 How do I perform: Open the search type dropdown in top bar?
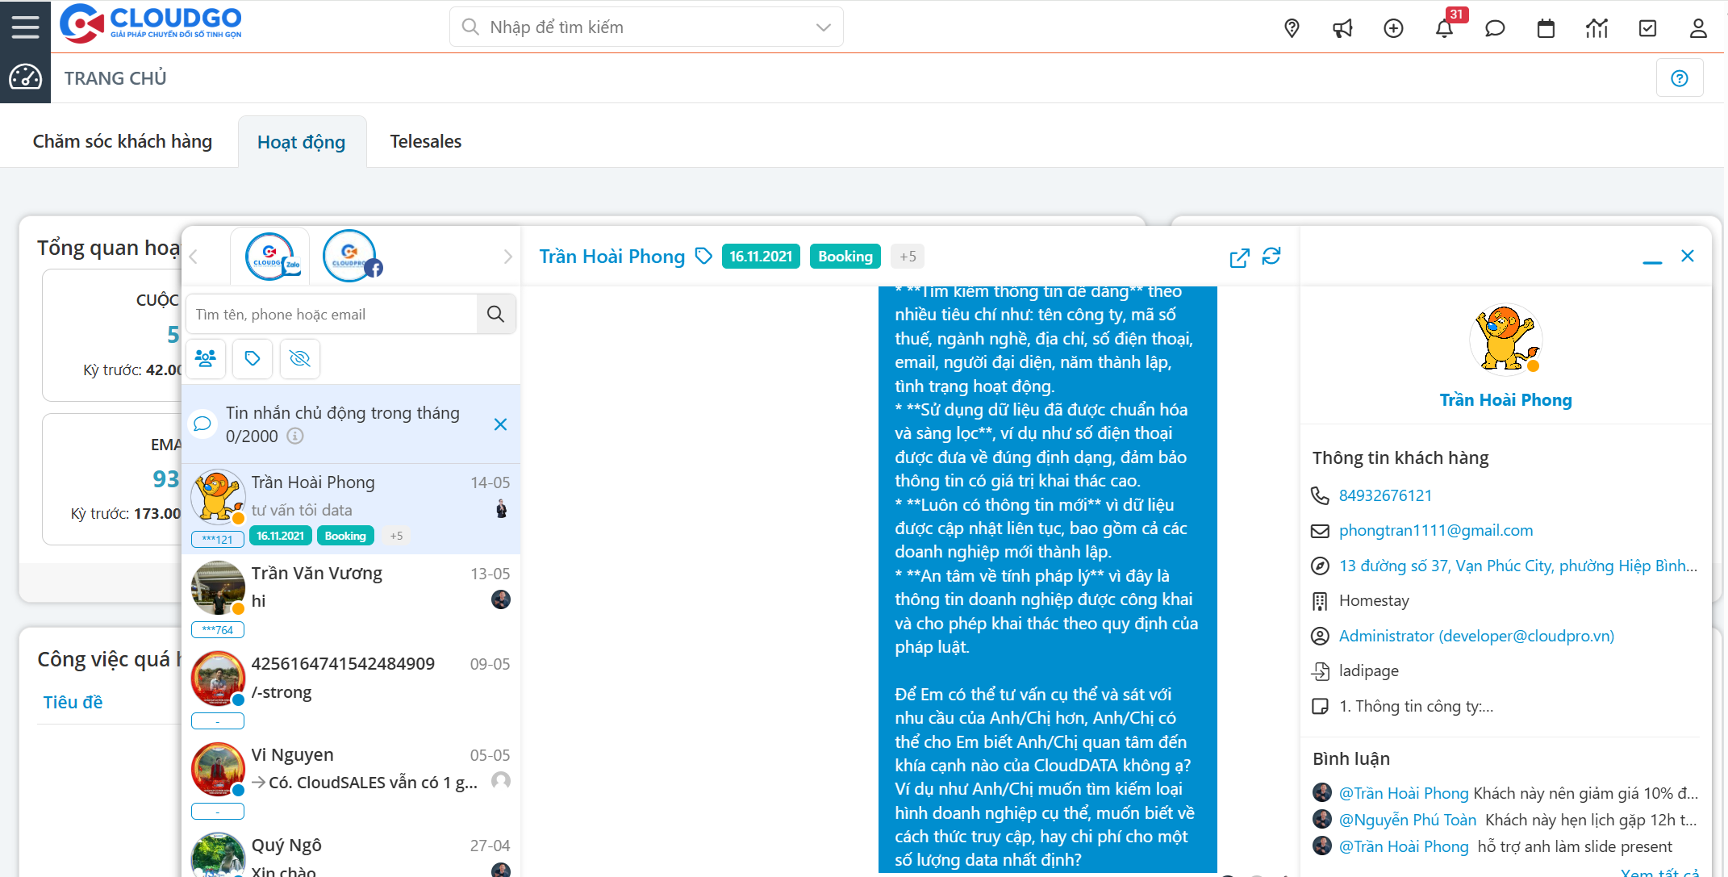coord(822,27)
